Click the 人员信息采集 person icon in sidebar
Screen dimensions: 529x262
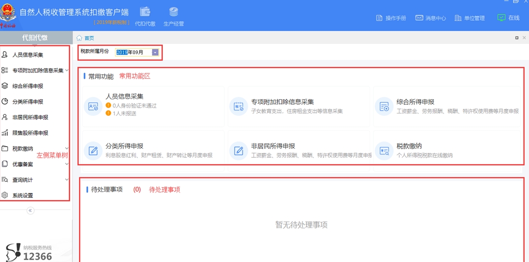click(x=5, y=55)
